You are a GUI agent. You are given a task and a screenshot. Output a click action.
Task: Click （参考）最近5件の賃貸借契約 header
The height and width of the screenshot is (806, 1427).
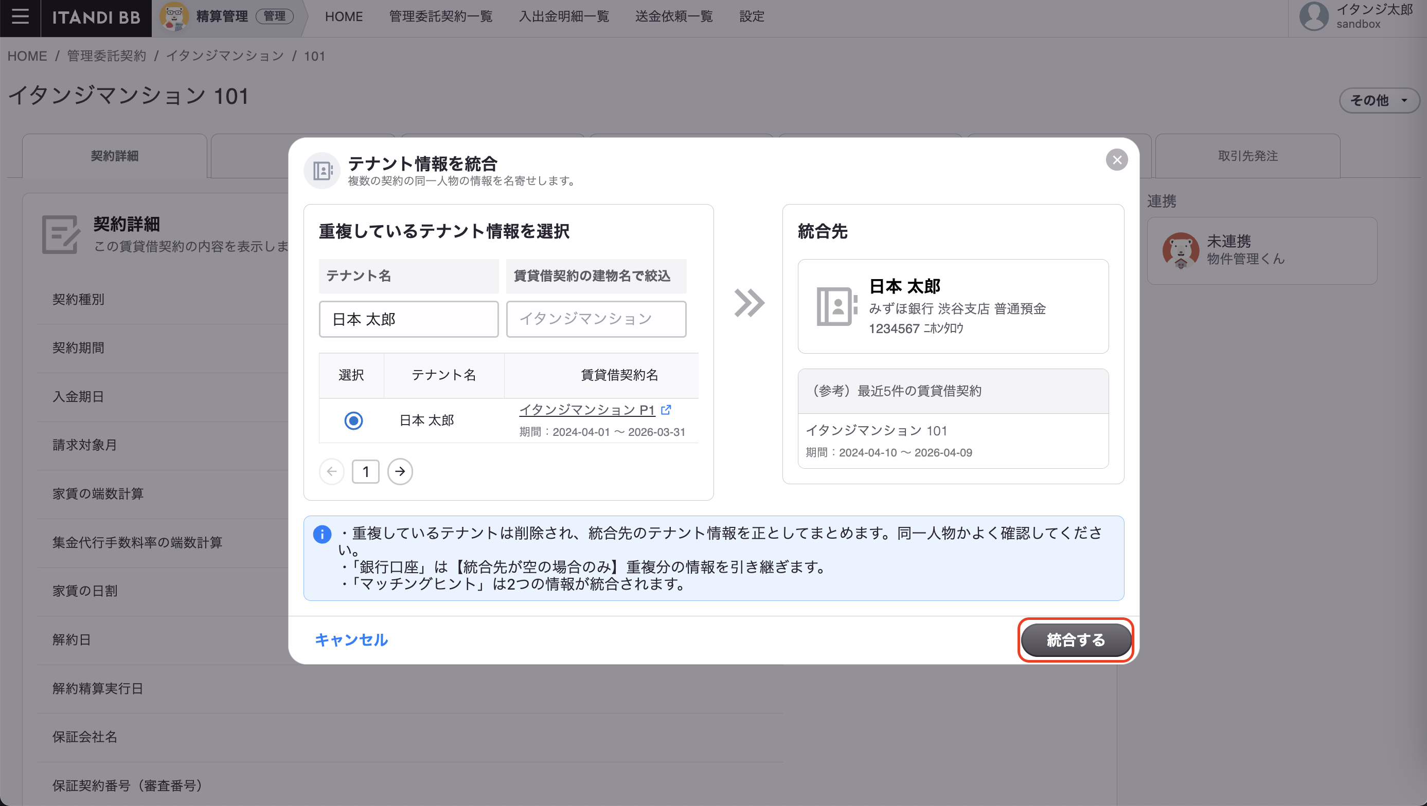click(953, 391)
